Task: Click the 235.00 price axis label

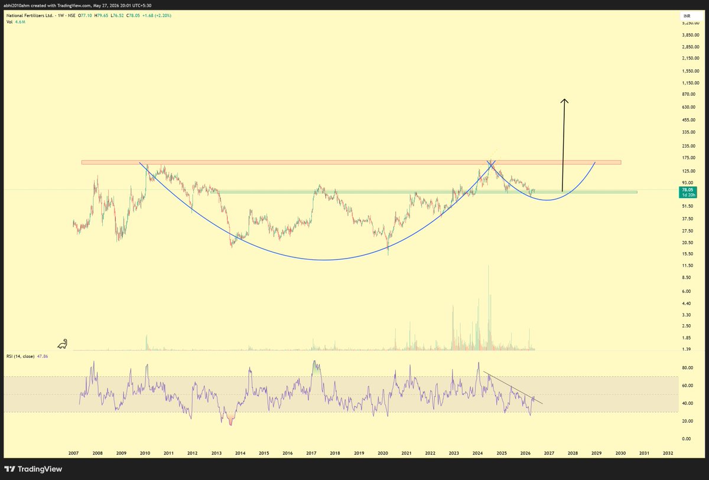Action: pos(689,146)
